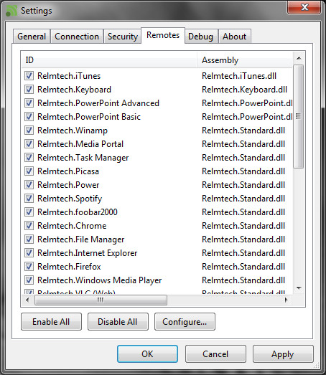Screen dimensions: 326x375
Task: Select the Relmtech.Internet Explorer row label
Action: 88,253
